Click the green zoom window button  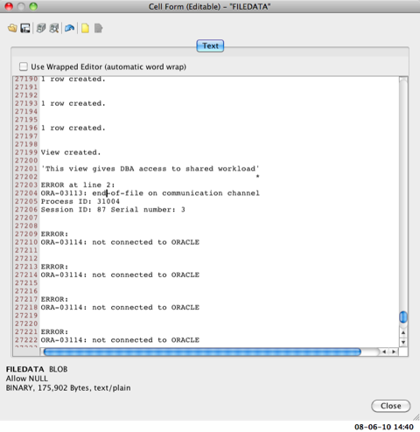click(x=33, y=6)
